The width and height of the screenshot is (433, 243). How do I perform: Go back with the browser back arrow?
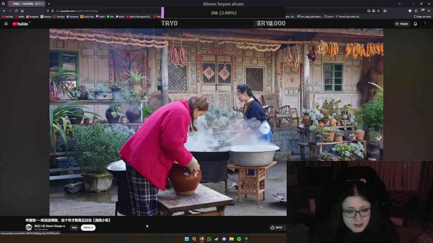(4, 11)
